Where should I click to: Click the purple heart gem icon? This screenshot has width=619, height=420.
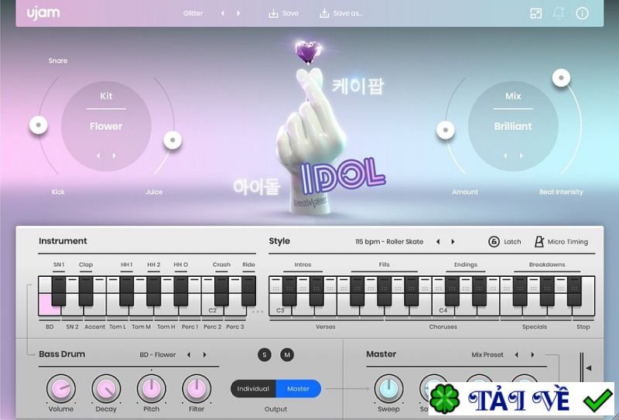pyautogui.click(x=308, y=52)
